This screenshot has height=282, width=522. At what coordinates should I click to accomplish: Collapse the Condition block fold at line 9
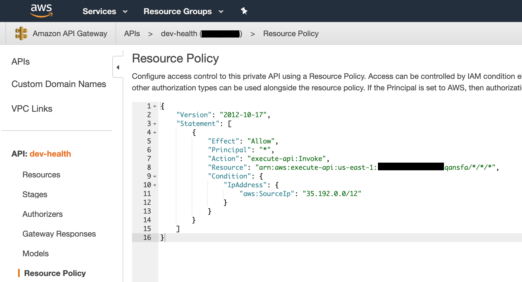point(155,176)
